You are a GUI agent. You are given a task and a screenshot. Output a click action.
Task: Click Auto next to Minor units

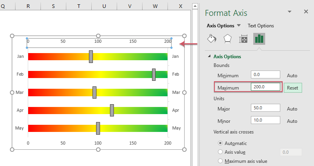[292, 121]
